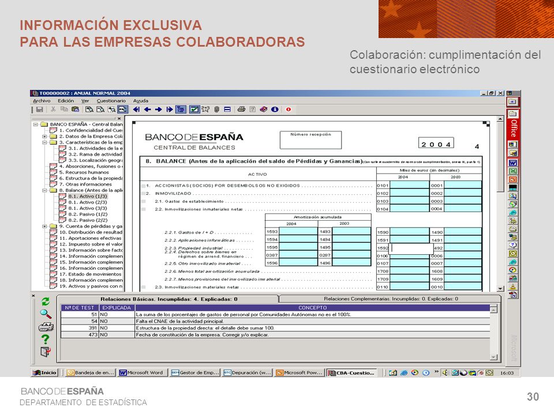Click the exit door icon
This screenshot has height=415, width=554.
46,352
